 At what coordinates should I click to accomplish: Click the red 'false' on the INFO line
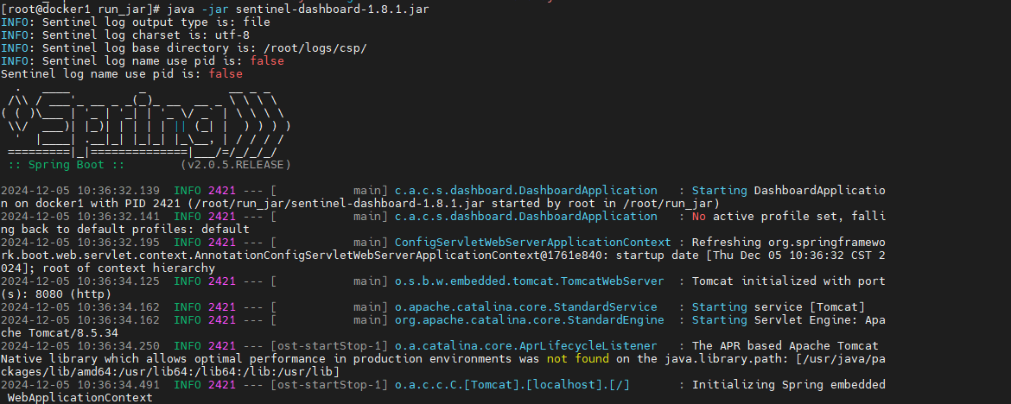tap(267, 60)
